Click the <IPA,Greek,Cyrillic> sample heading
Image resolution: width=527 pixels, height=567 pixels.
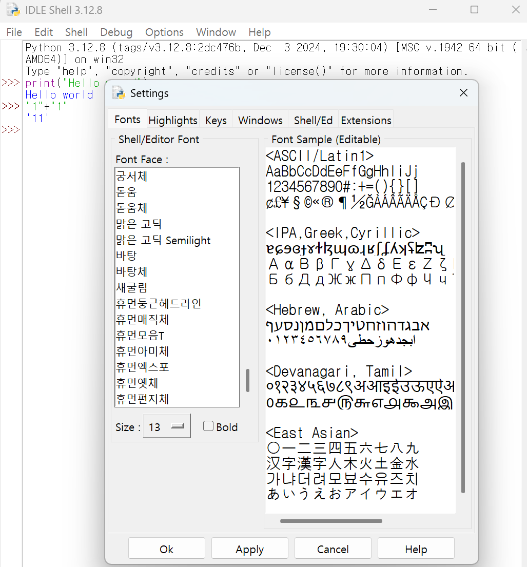[x=343, y=233]
